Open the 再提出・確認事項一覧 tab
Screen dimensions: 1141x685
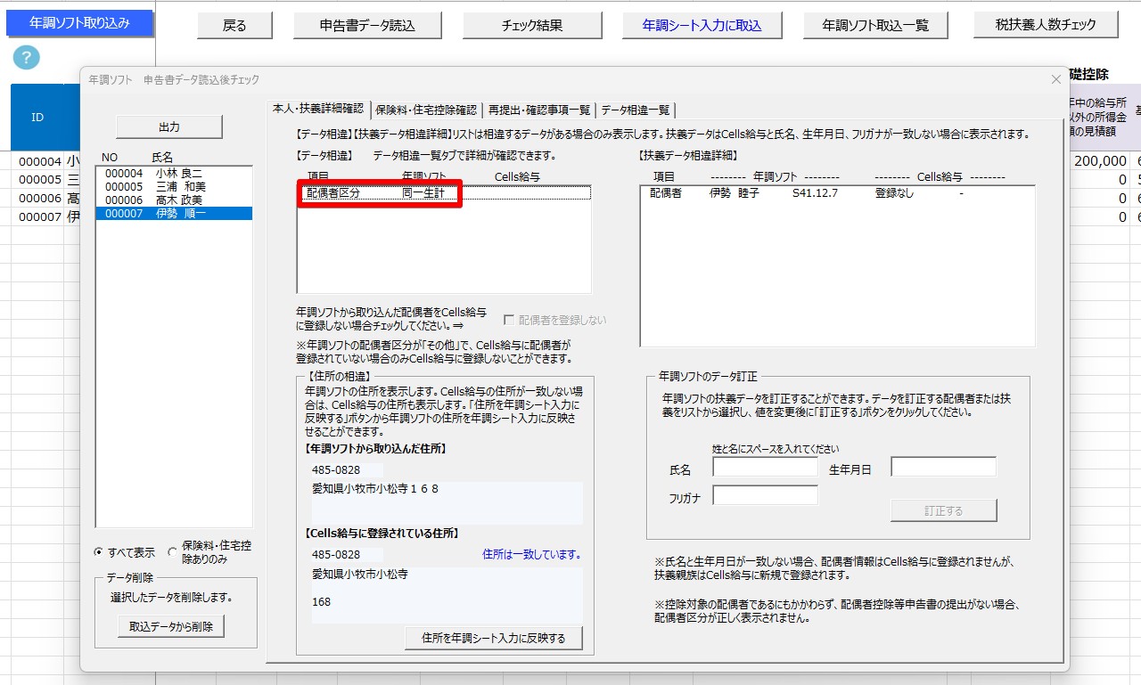(538, 110)
